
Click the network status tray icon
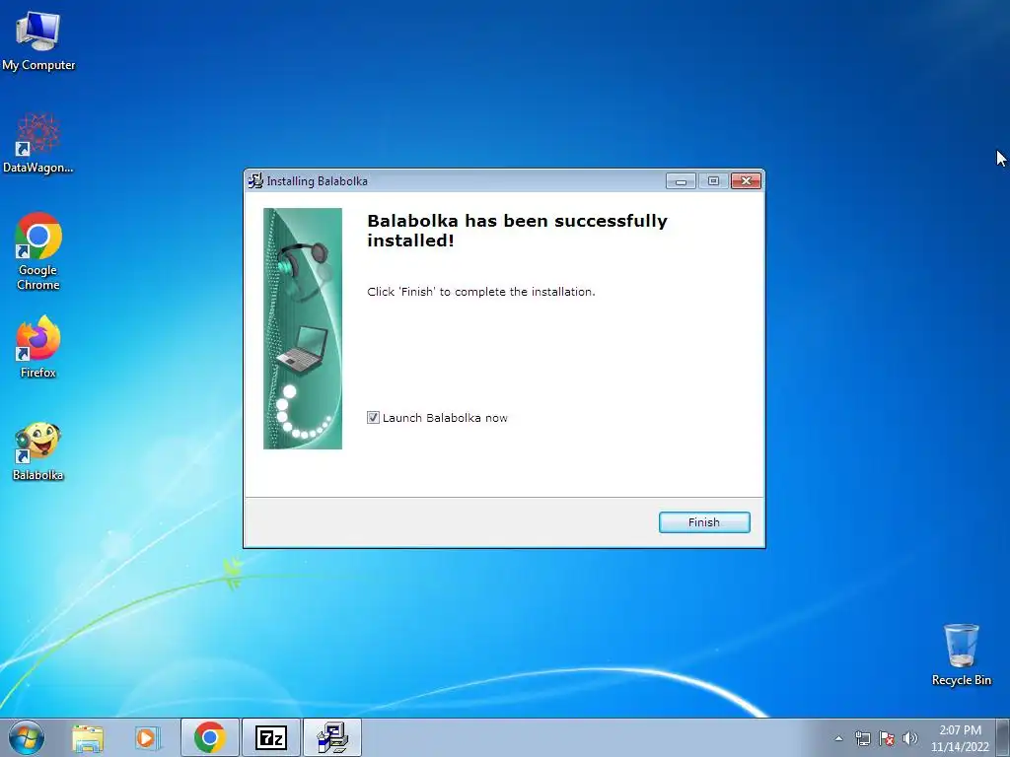[862, 738]
